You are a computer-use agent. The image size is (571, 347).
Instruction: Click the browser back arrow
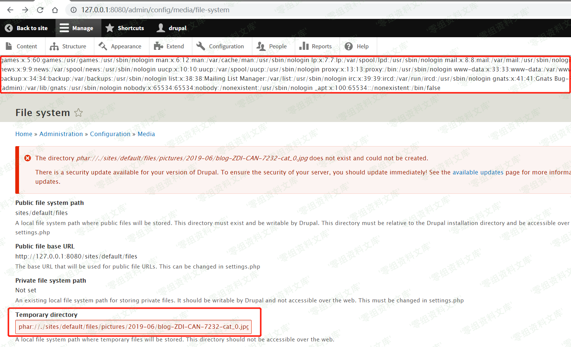click(x=10, y=10)
